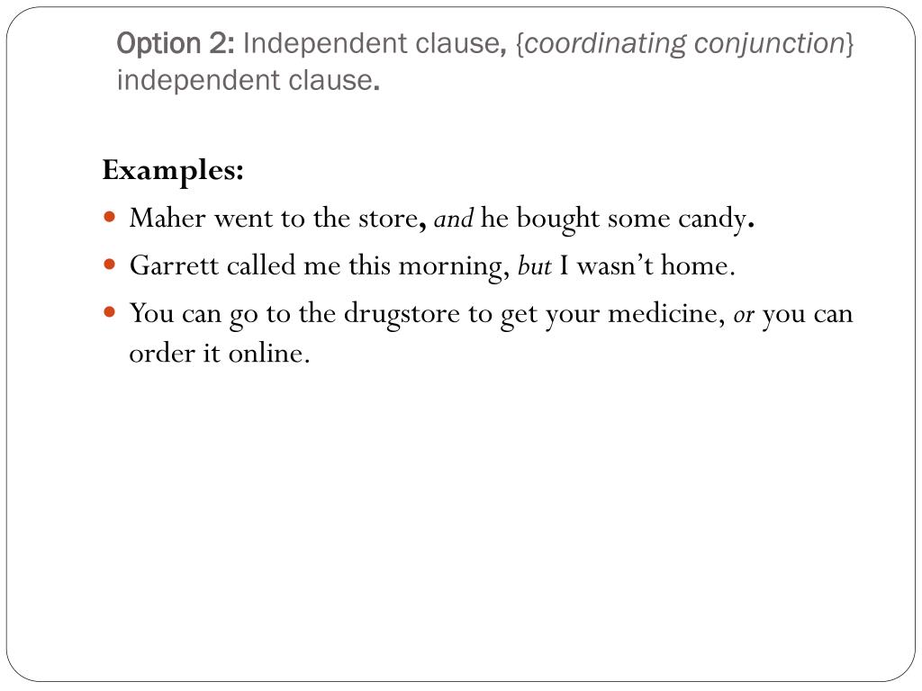Select the bold Option 2: title label
922x691 pixels.
click(176, 43)
